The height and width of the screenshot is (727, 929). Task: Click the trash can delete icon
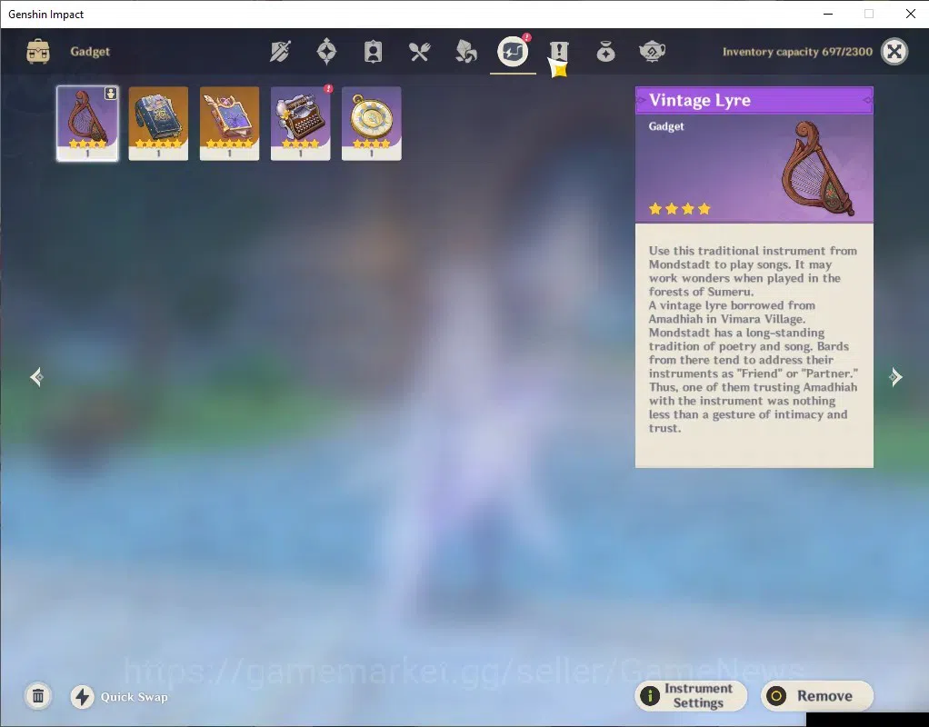[x=38, y=695]
